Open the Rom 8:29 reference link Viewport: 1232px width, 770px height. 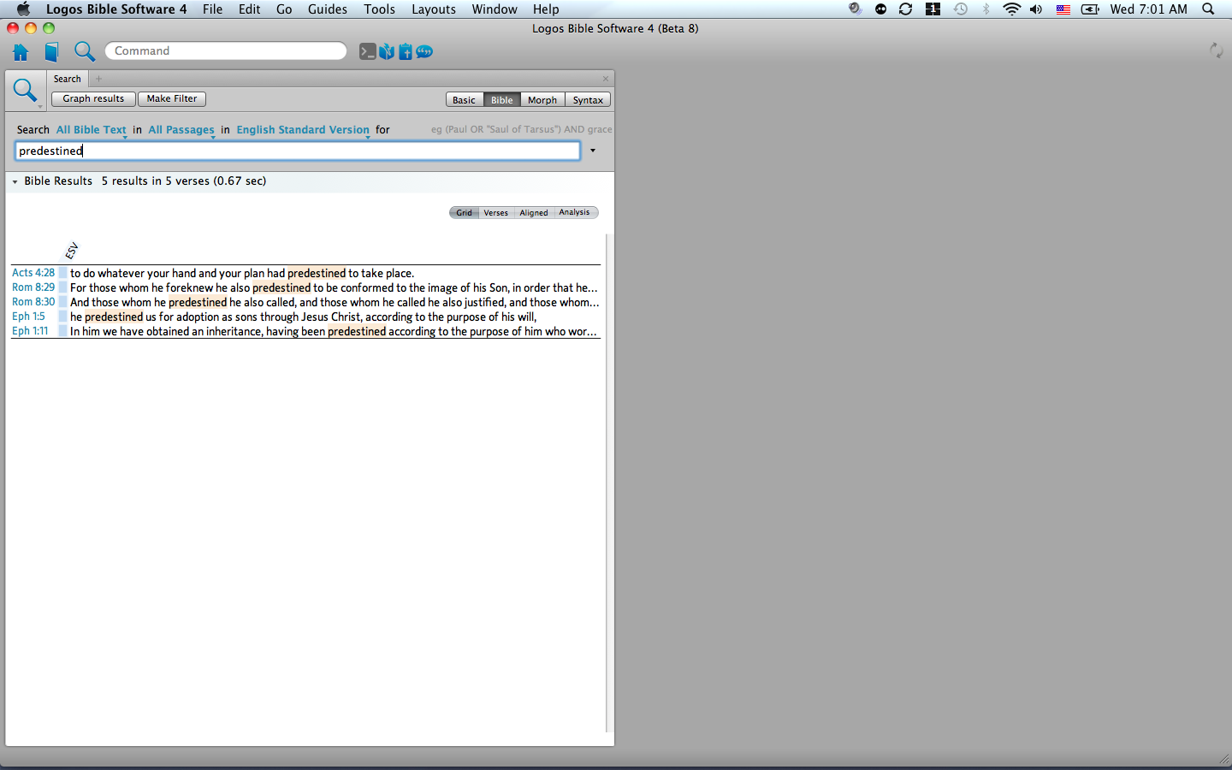33,287
